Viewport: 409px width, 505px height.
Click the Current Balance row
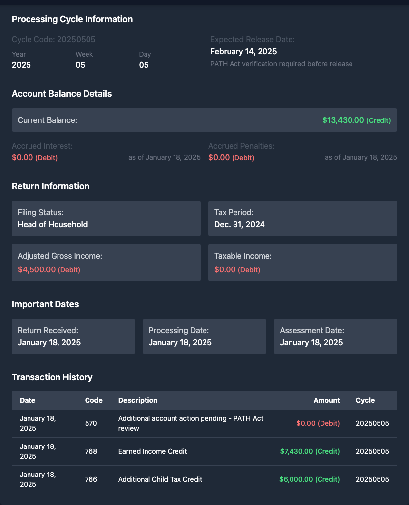[204, 120]
